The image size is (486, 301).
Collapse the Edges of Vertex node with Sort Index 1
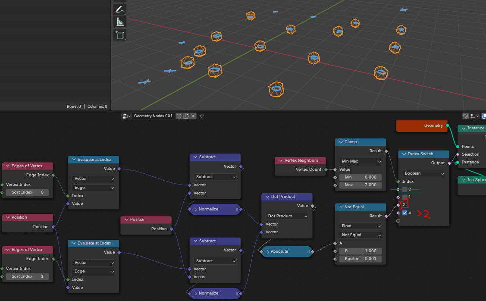[8, 250]
